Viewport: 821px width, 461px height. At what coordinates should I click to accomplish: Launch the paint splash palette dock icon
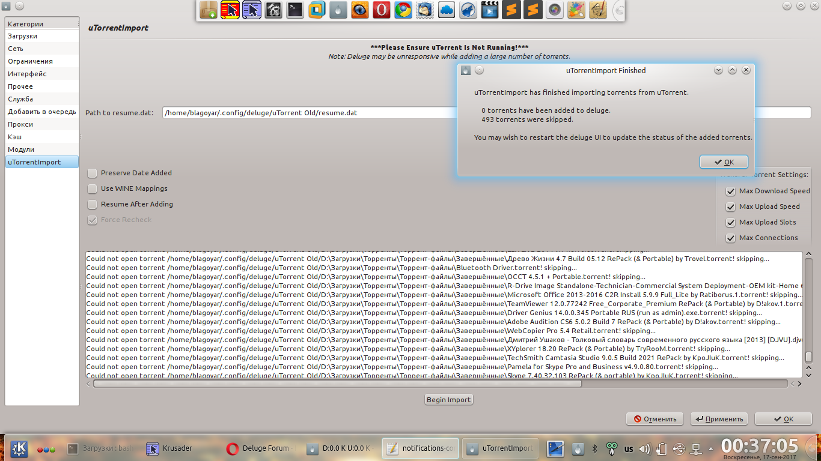click(576, 10)
